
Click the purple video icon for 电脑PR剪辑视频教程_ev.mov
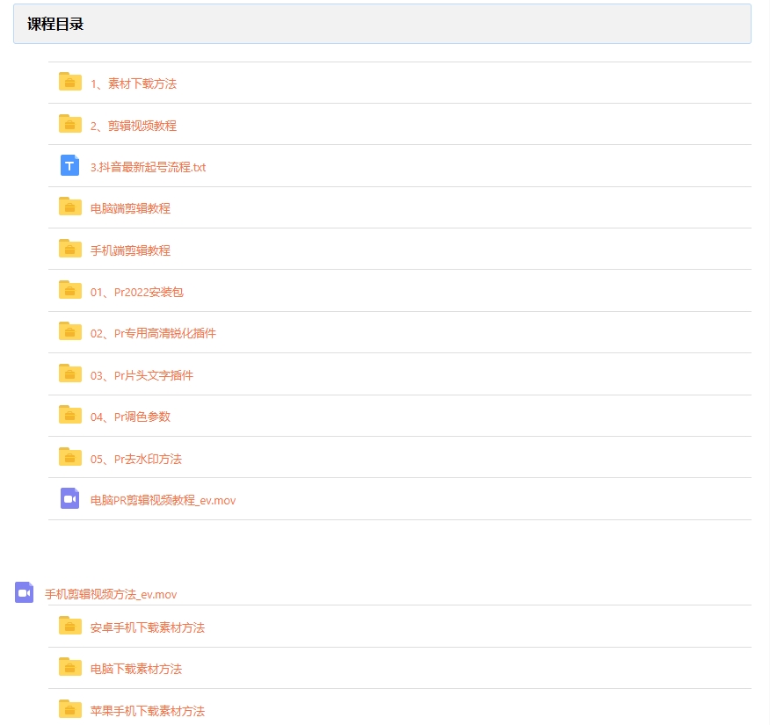(x=70, y=498)
